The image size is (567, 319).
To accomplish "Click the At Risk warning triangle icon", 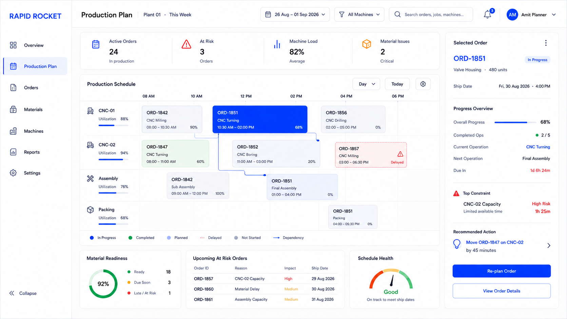I will coord(186,44).
